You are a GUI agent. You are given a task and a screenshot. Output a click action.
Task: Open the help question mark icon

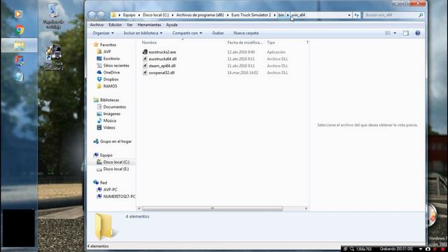point(417,33)
